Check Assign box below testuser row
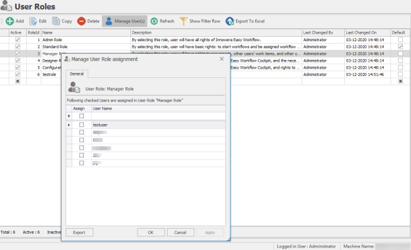The width and height of the screenshot is (411, 250). coord(82,132)
